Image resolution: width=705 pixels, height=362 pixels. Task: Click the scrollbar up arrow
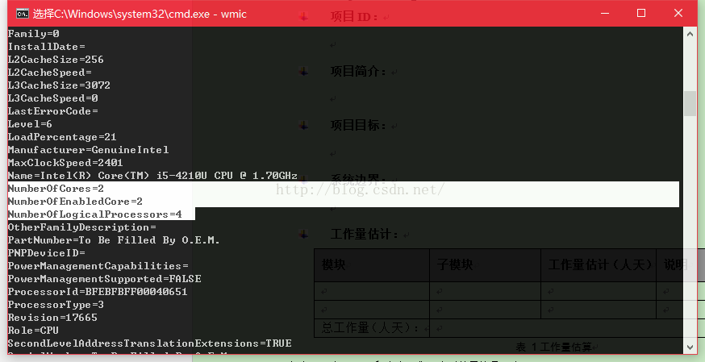(690, 33)
